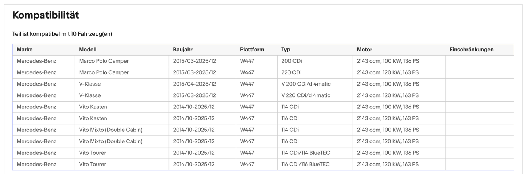The width and height of the screenshot is (527, 174).
Task: Select the '200 CDi' type cell
Action: click(291, 61)
